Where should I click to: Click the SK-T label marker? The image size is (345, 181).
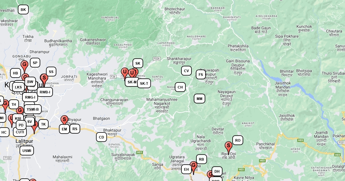[144, 83]
